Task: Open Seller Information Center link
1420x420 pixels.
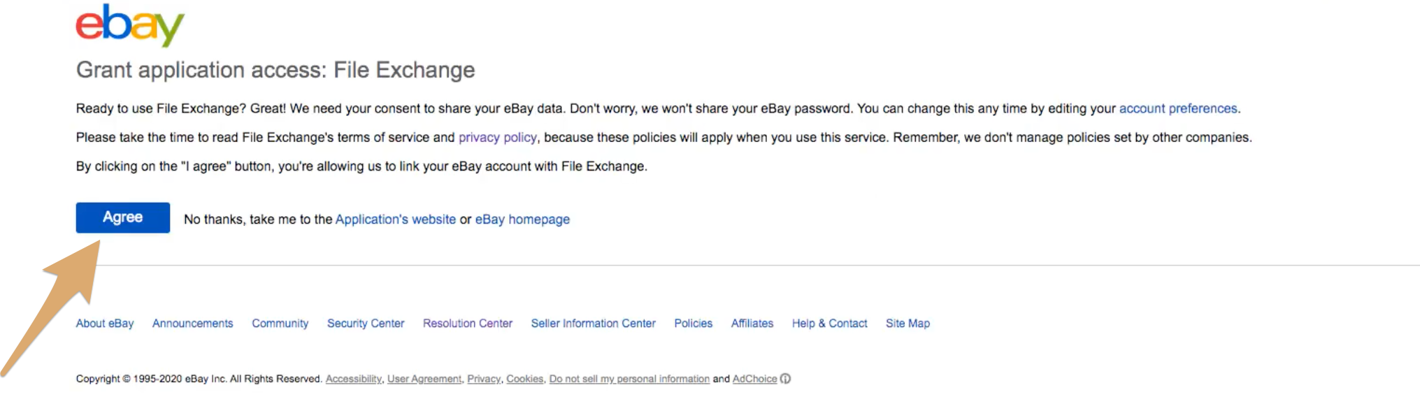Action: coord(594,324)
